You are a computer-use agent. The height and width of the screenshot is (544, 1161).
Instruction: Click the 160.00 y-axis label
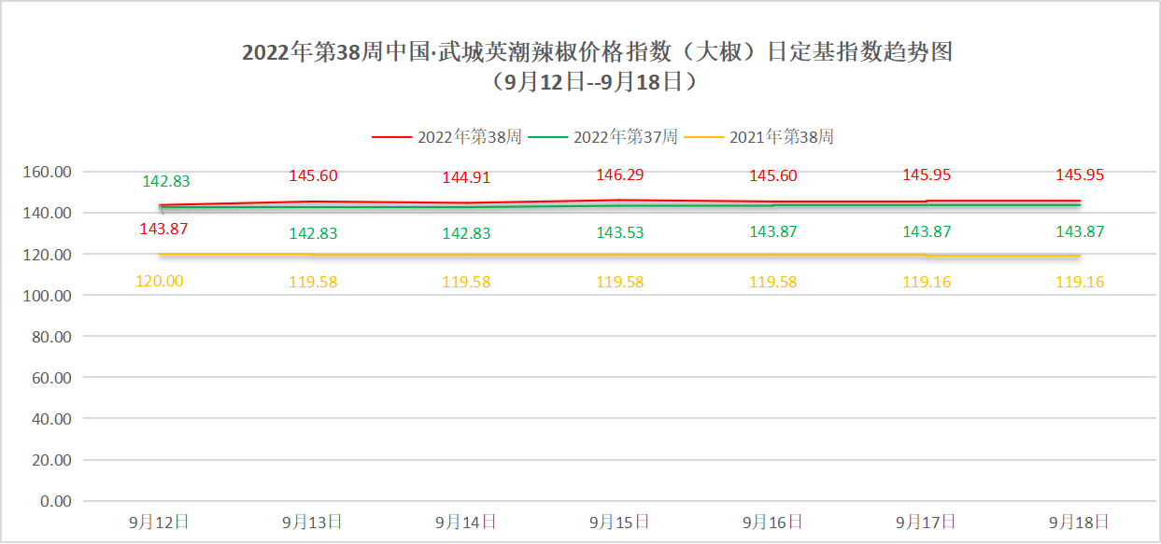48,172
